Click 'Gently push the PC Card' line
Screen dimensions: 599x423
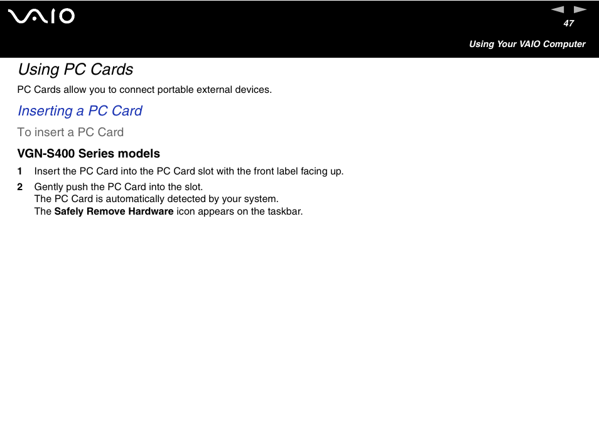[x=119, y=186]
